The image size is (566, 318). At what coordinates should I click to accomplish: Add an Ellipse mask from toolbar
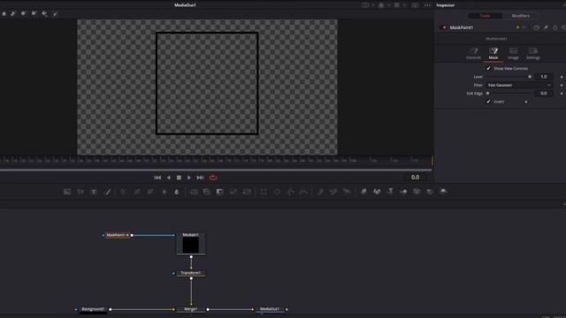click(277, 192)
